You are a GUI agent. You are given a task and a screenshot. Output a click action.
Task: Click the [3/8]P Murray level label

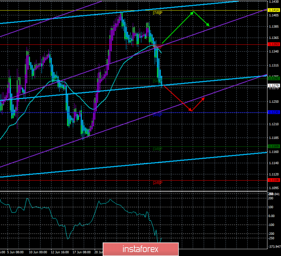pos(158,149)
